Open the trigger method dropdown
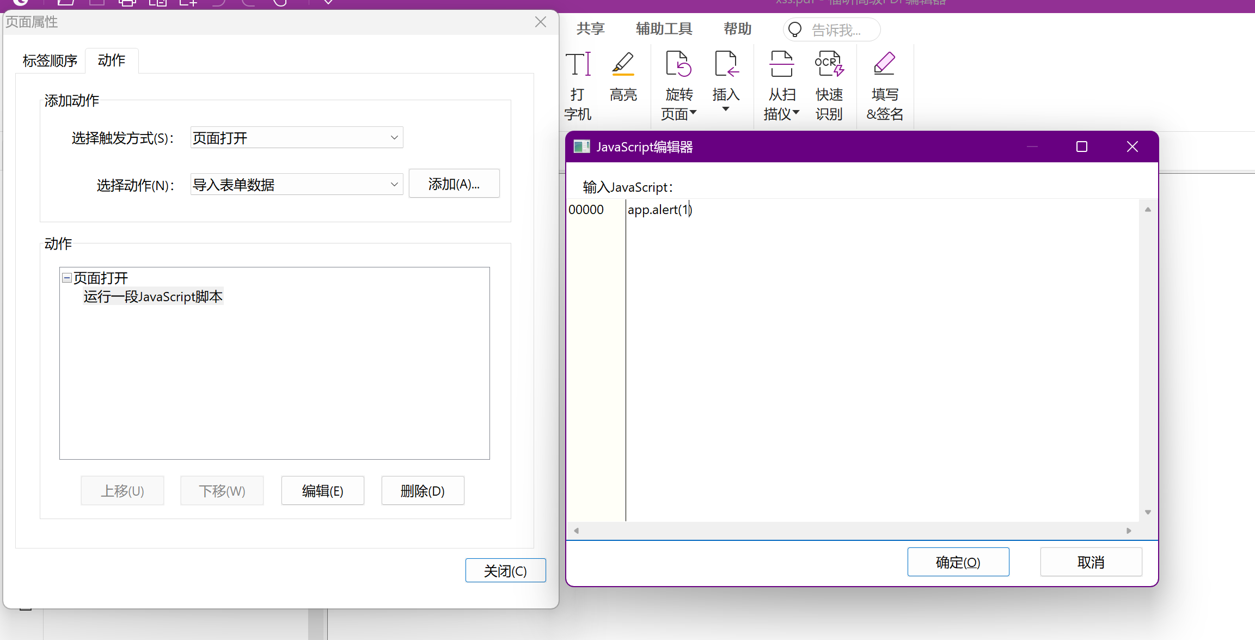Image resolution: width=1255 pixels, height=640 pixels. 394,138
